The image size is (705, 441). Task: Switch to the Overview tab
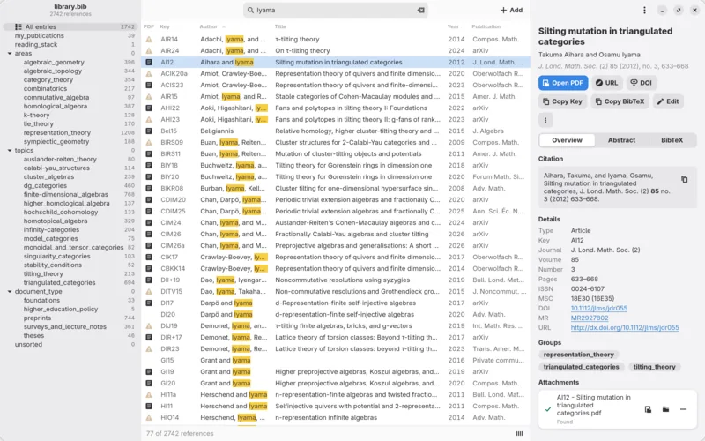coord(567,140)
